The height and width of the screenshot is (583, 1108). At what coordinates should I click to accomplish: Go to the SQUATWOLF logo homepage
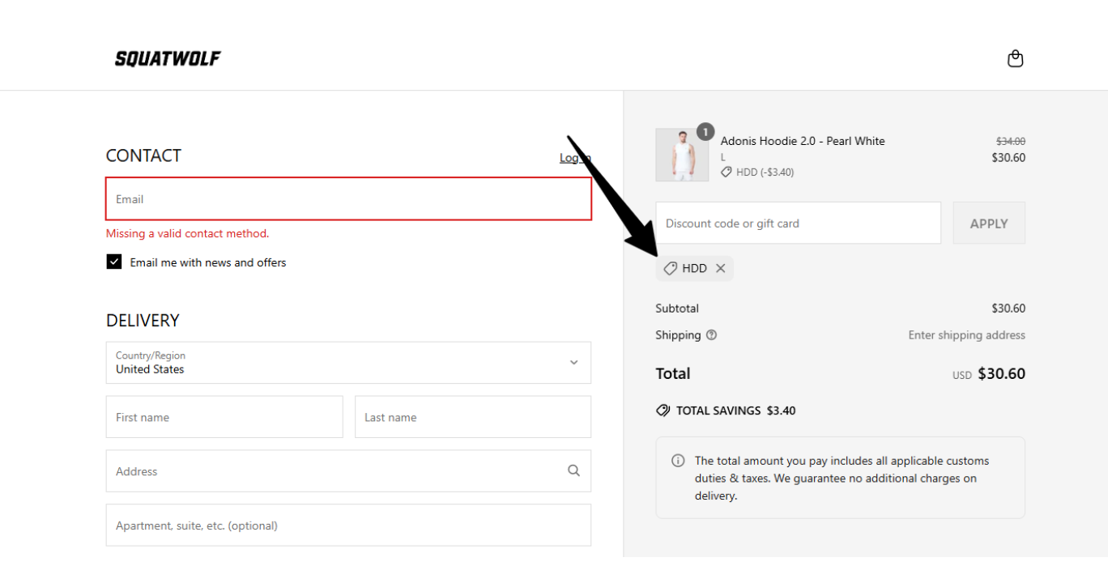pos(168,58)
